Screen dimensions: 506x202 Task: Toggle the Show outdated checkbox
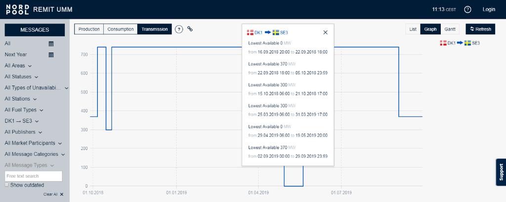coord(6,185)
